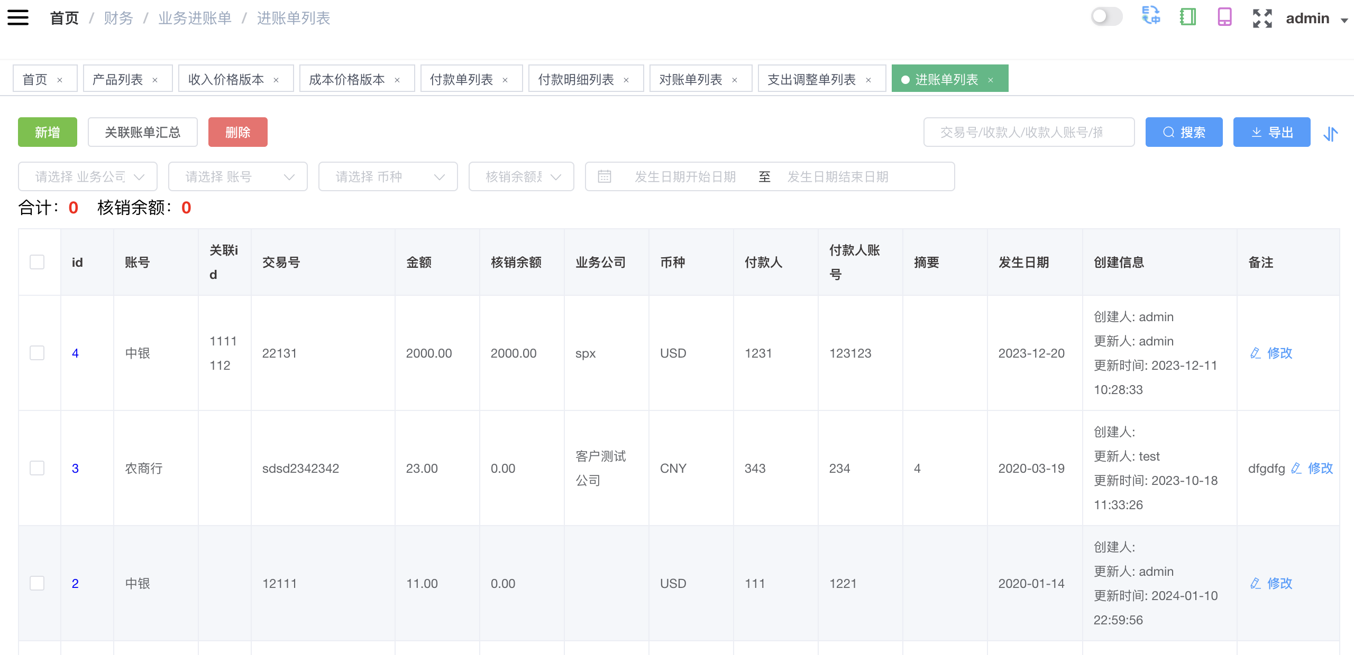Click the 导出 export button

(1271, 132)
